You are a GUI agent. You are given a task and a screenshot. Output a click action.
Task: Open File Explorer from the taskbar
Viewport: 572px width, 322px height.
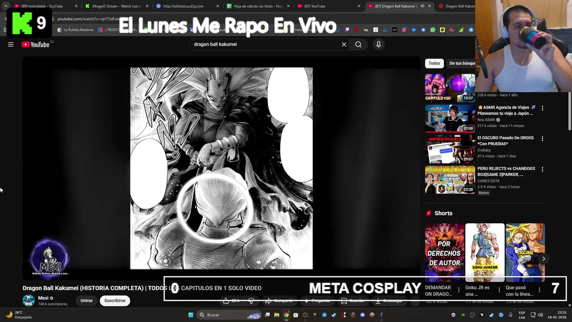click(x=277, y=315)
